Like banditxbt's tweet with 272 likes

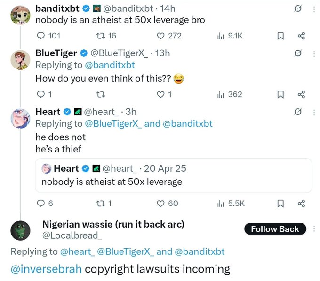(160, 36)
